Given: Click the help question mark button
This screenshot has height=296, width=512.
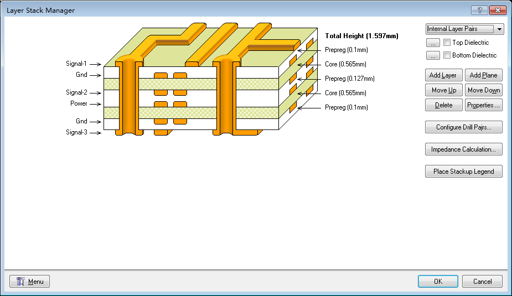Looking at the screenshot, I should (x=479, y=11).
